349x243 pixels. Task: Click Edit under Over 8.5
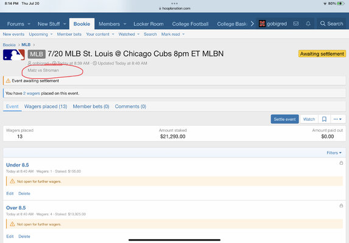tap(10, 236)
